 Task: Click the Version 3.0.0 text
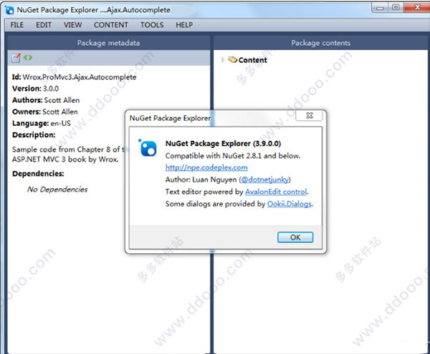pos(35,89)
